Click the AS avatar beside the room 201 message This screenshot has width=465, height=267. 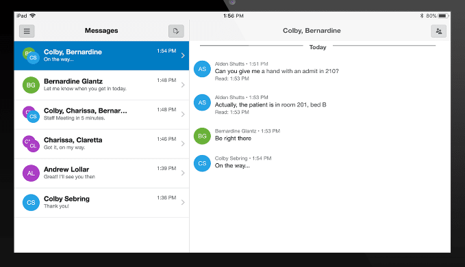[x=202, y=102]
